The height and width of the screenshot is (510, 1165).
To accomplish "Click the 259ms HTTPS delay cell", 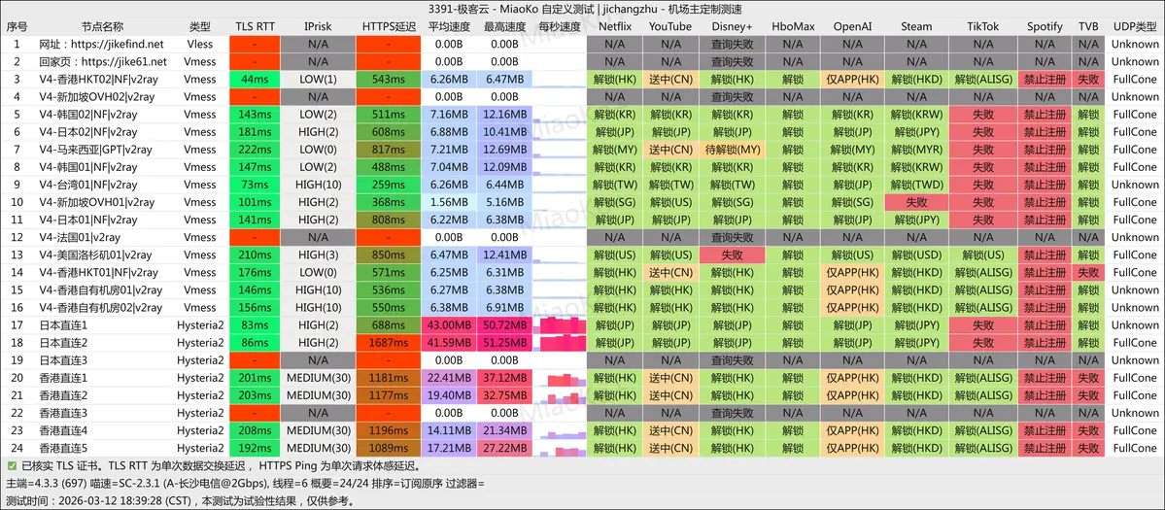I will click(390, 185).
